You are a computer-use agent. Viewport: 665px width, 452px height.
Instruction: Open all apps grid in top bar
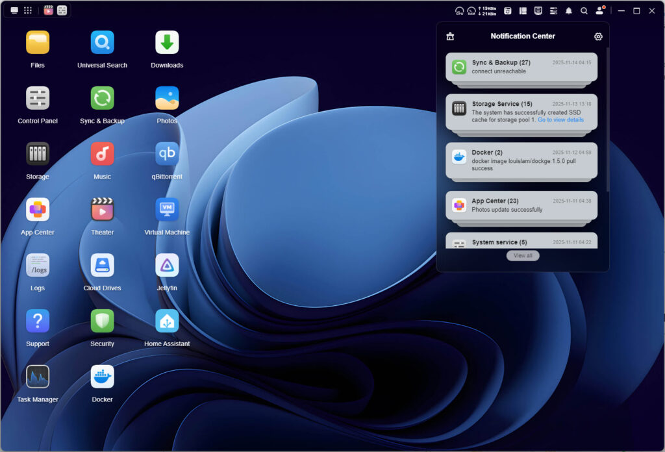[x=28, y=10]
